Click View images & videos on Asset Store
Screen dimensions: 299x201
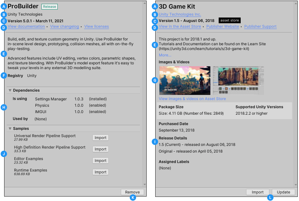coord(192,99)
